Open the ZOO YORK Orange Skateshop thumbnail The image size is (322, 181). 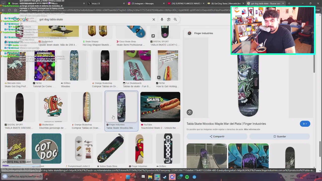point(87,107)
